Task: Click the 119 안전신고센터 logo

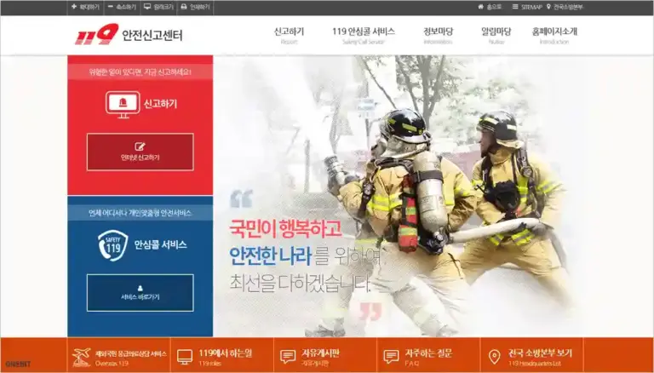Action: (129, 35)
